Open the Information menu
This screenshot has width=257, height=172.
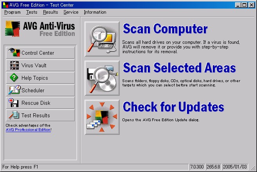point(95,12)
